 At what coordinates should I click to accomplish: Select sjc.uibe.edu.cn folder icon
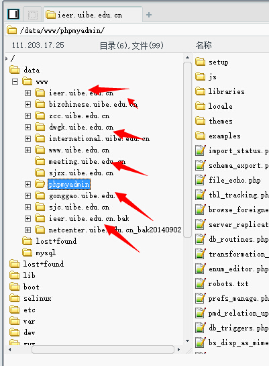40,207
